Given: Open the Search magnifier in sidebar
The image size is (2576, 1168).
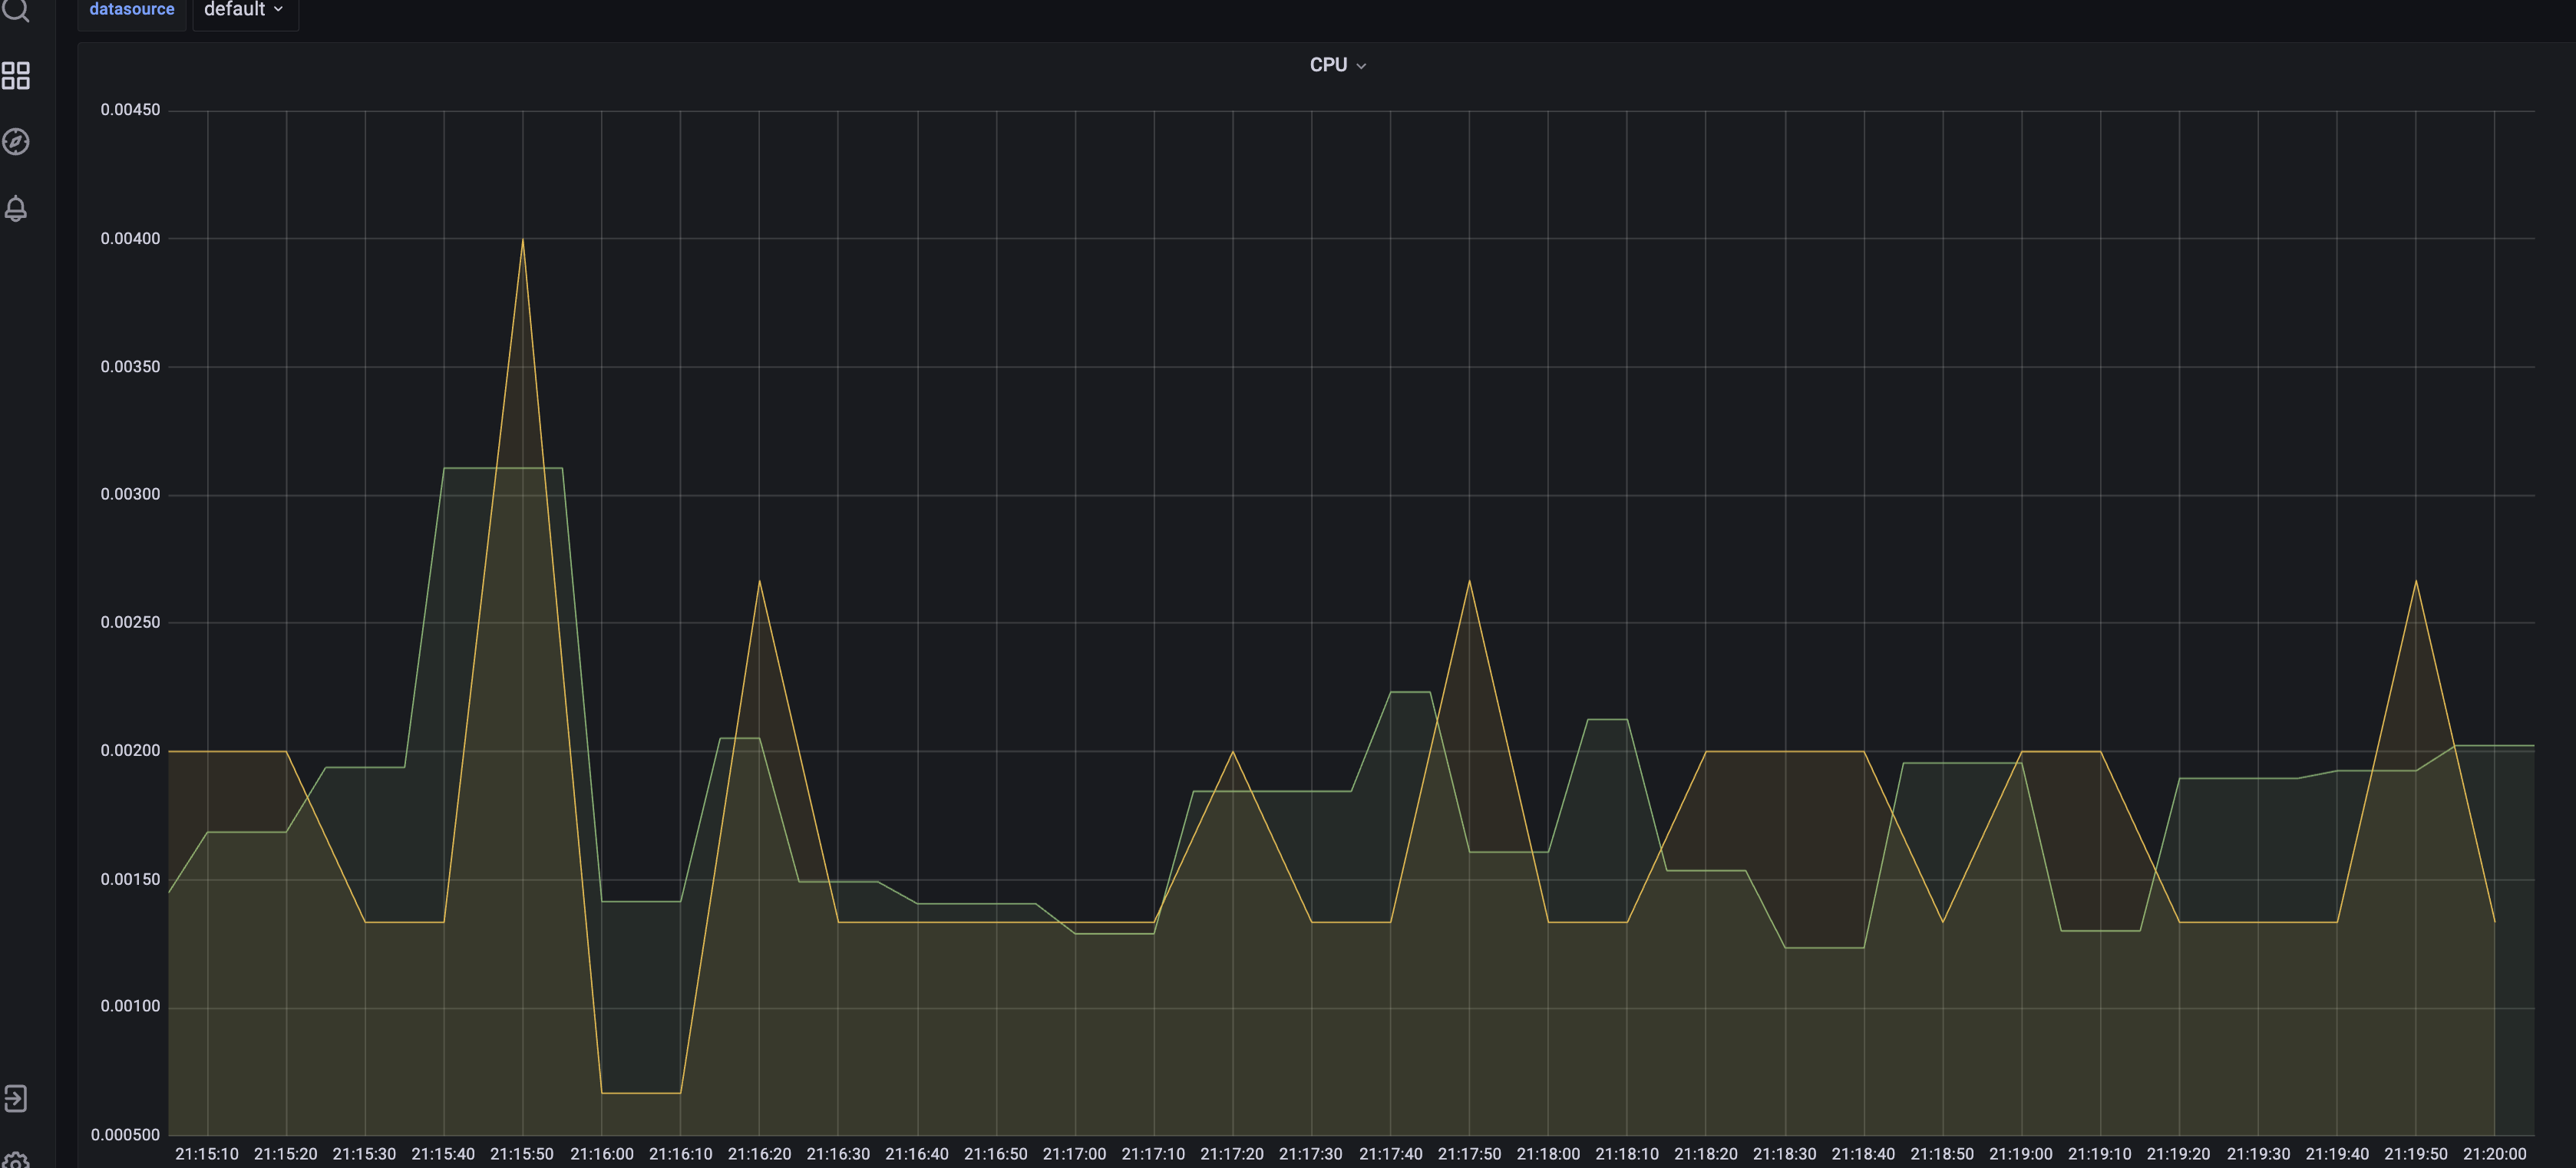Looking at the screenshot, I should point(15,10).
